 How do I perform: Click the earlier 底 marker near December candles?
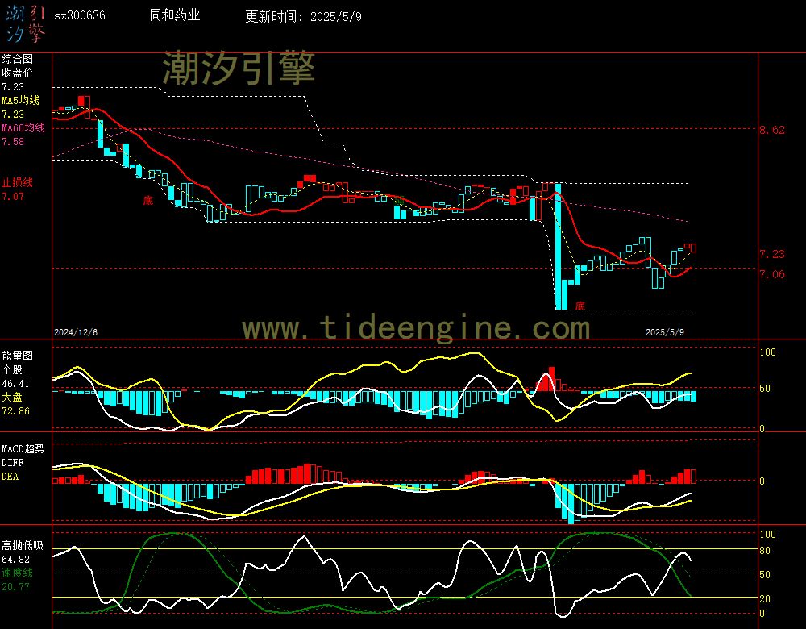[148, 200]
